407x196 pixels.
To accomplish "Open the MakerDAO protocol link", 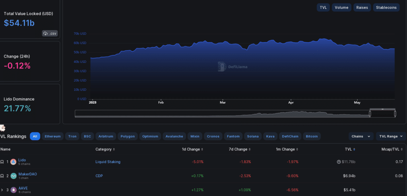I will click(x=27, y=174).
